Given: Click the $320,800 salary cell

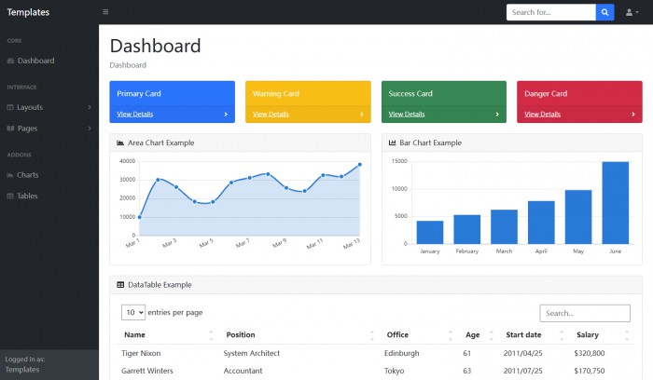Looking at the screenshot, I should (x=590, y=353).
